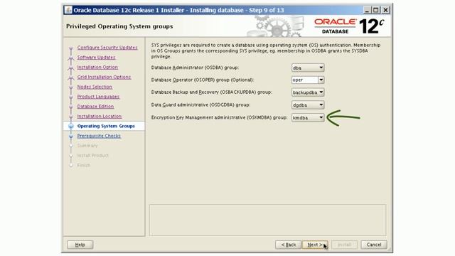This screenshot has height=256, width=455.
Task: Click the Install Product step label
Action: point(93,156)
